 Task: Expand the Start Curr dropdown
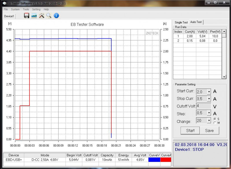pyautogui.click(x=209, y=92)
